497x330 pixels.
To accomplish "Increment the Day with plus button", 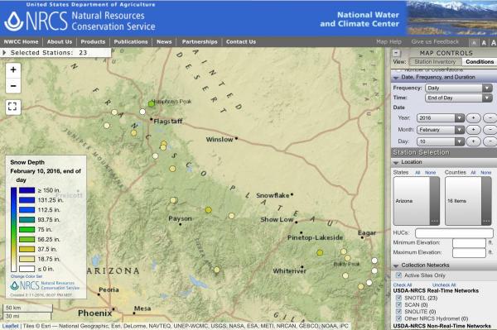I will tap(473, 141).
